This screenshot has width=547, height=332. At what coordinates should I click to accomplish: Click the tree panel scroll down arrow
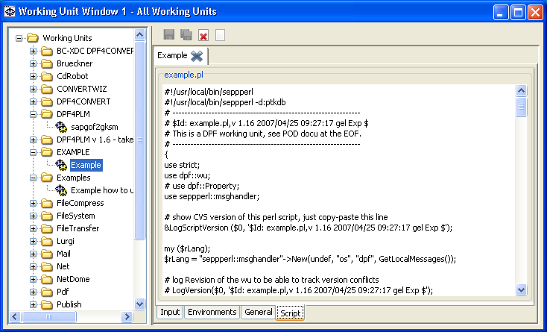140,304
